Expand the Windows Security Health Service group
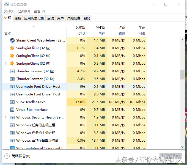The height and width of the screenshot is (165, 187). [x=5, y=117]
